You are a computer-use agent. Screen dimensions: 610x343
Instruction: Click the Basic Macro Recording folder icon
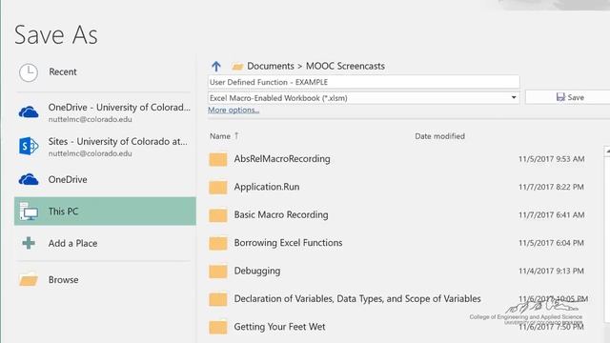click(218, 215)
